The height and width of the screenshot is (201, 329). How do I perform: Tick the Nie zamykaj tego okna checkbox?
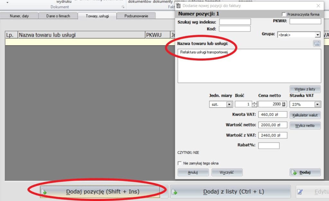[180, 163]
